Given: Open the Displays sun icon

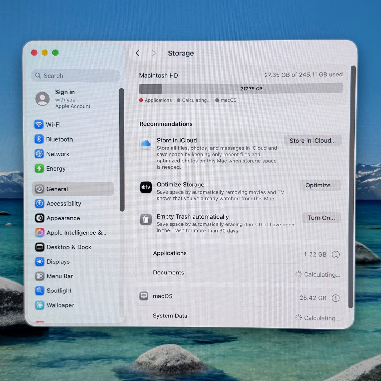Looking at the screenshot, I should [x=40, y=262].
